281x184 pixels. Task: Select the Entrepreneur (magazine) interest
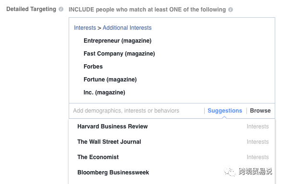118,41
